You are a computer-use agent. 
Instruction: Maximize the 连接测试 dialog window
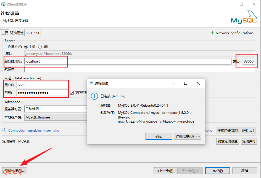[186, 83]
